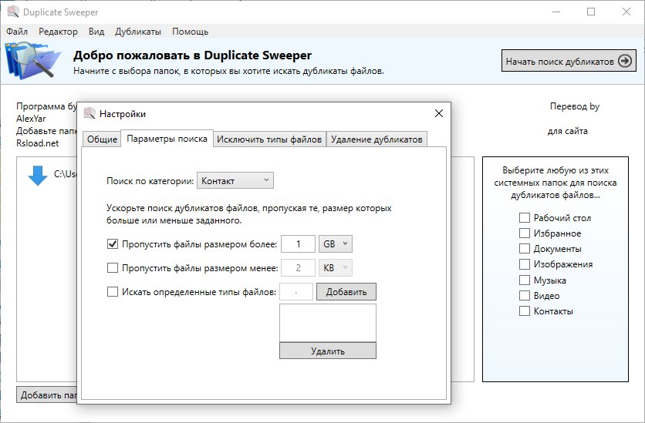Open the Вид menu

[x=96, y=32]
